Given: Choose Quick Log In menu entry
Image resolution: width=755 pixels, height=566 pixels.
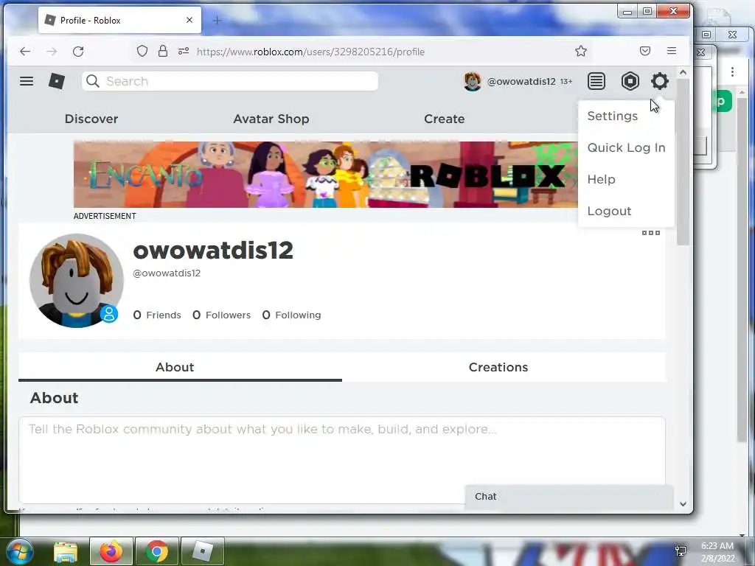Looking at the screenshot, I should tap(626, 147).
